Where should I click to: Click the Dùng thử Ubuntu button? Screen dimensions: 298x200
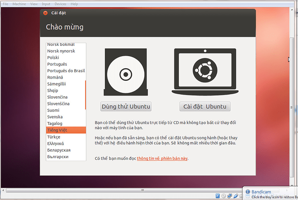[x=126, y=106]
